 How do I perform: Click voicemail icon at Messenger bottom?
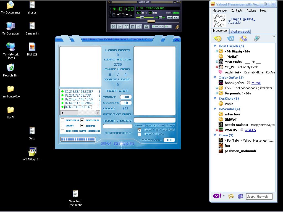click(240, 196)
